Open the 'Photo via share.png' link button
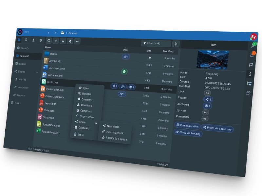 tap(217, 128)
